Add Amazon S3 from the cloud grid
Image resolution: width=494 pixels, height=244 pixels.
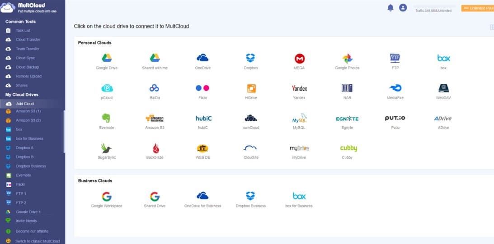tap(155, 121)
